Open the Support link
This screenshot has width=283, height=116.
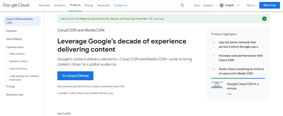point(208,5)
